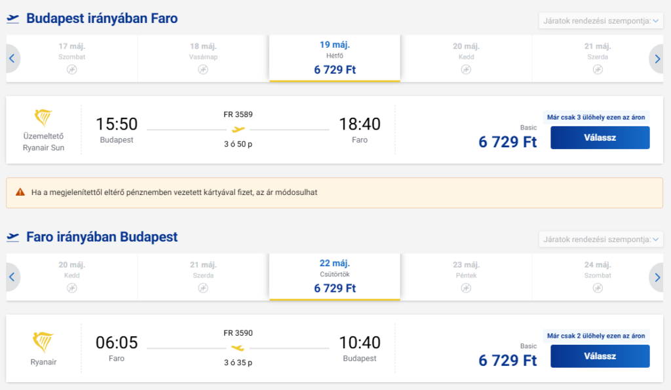Click the outbound Budapest–Faro plane icon in the heading
The image size is (671, 390).
click(x=13, y=19)
